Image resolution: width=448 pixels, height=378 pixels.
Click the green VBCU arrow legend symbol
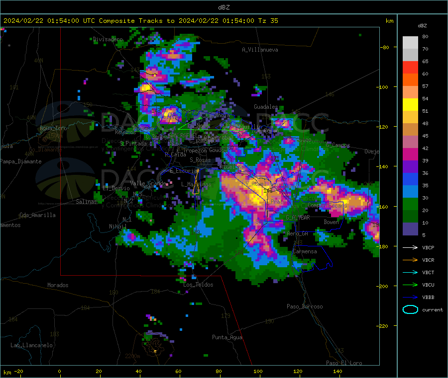(x=410, y=285)
